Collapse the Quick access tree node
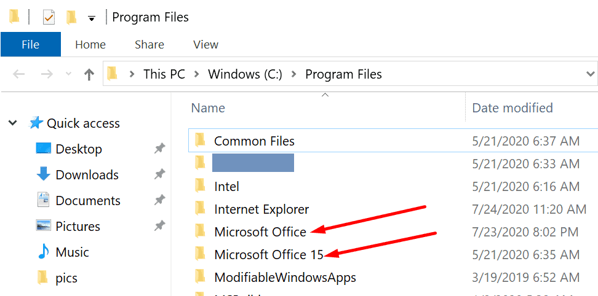The image size is (598, 296). pyautogui.click(x=14, y=123)
